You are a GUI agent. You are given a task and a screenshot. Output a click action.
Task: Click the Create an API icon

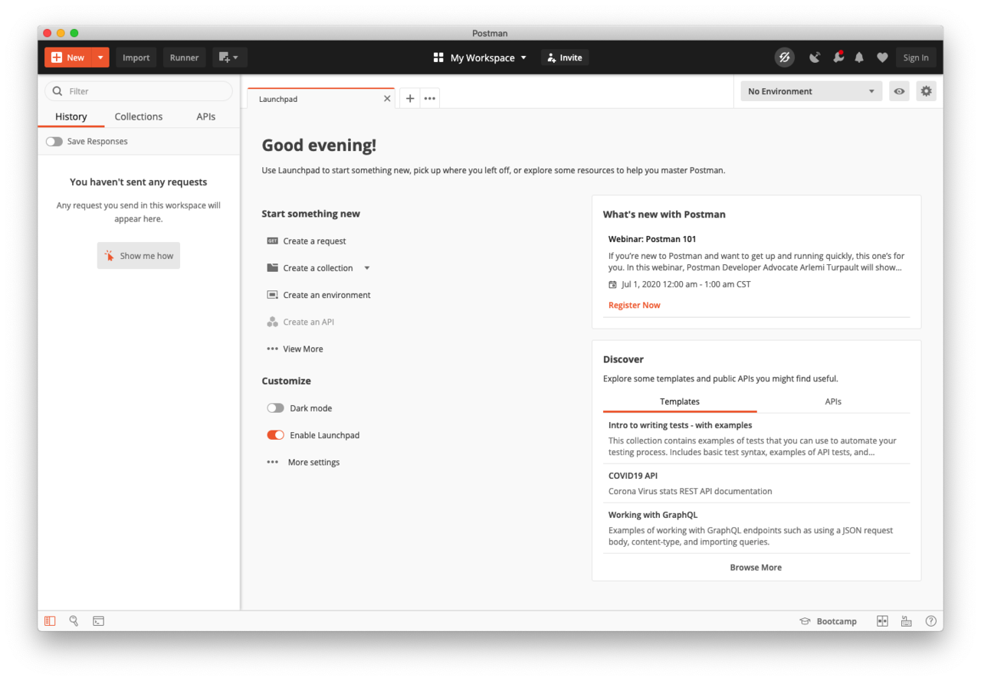(272, 322)
